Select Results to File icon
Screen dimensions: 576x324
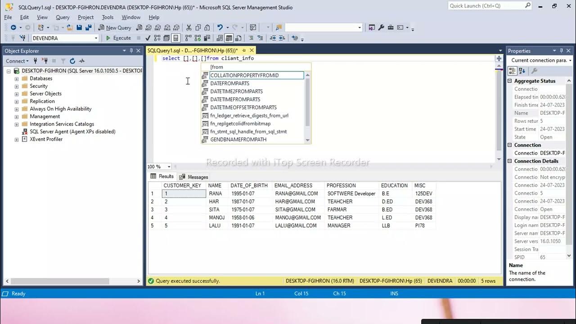[x=238, y=38]
